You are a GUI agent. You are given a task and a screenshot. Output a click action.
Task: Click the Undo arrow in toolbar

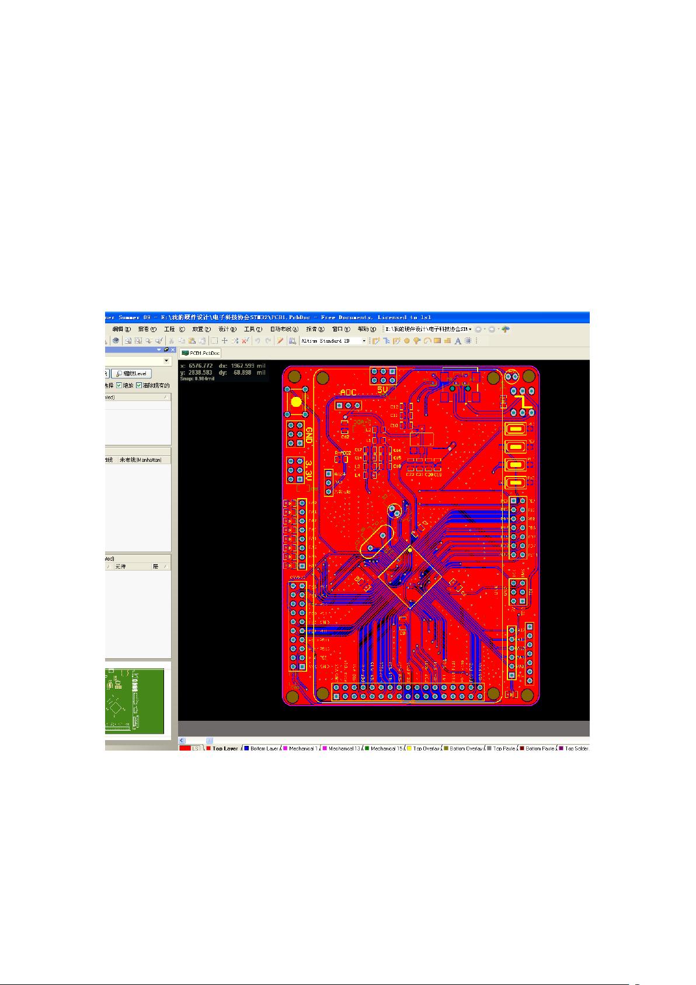(257, 341)
